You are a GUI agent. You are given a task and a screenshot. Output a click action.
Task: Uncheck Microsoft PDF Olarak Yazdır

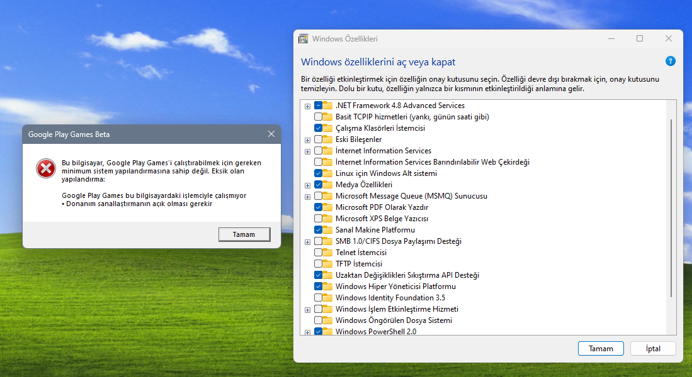click(318, 207)
